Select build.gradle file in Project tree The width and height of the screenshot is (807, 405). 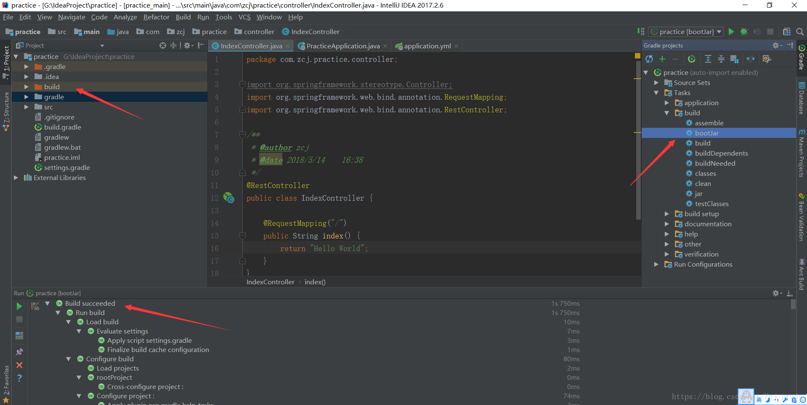click(62, 127)
